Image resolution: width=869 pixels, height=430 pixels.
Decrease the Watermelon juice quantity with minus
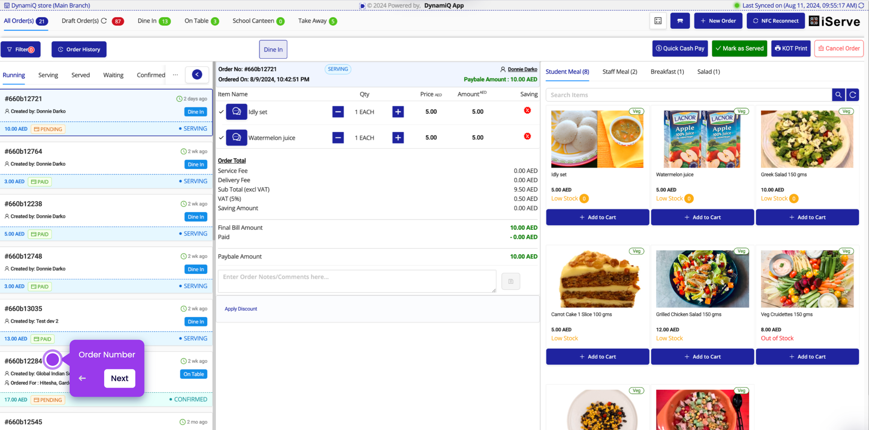point(338,138)
